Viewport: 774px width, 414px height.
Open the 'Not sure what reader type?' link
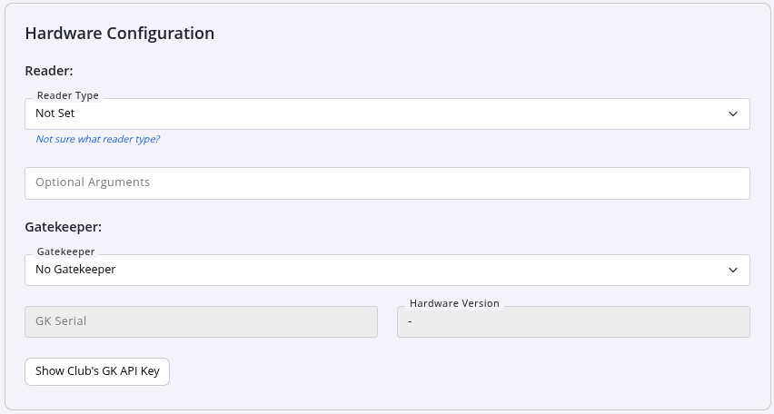coord(97,140)
